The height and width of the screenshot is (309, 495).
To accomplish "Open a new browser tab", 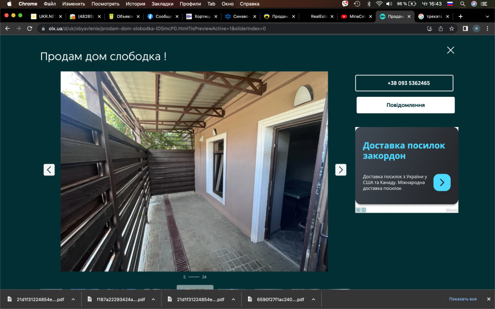I will pyautogui.click(x=460, y=16).
